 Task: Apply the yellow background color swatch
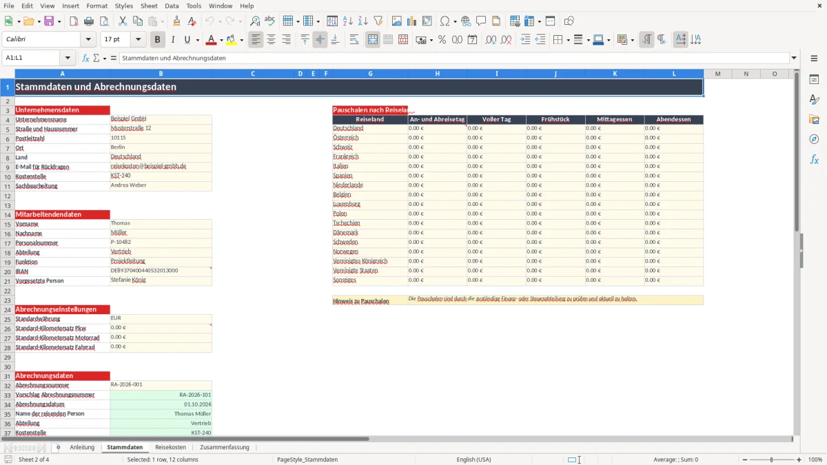point(231,40)
